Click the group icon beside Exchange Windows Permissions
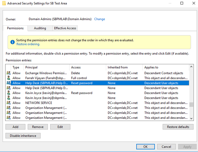Viewport: 198px width, 152px height. (9, 73)
